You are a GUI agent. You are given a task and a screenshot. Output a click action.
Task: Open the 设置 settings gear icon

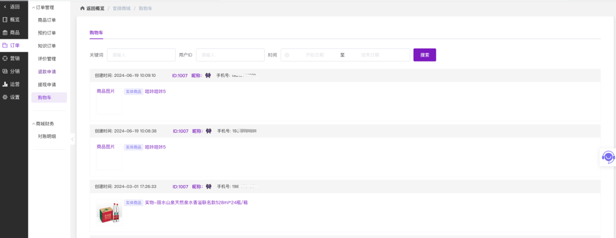coord(5,97)
